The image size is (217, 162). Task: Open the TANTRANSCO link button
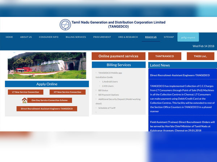(x=165, y=56)
